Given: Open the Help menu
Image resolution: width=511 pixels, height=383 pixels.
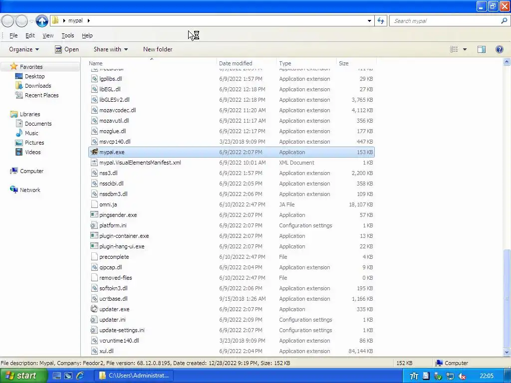Looking at the screenshot, I should (x=87, y=35).
